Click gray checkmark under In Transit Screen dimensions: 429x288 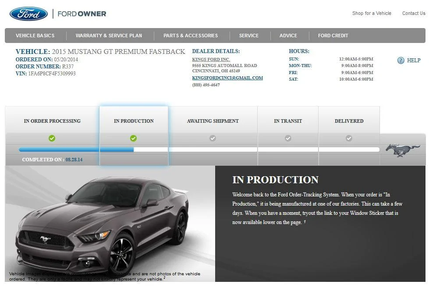point(288,138)
